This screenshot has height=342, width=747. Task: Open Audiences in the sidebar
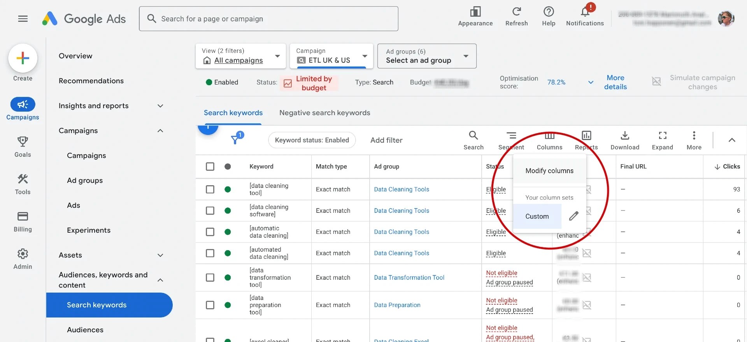point(85,330)
